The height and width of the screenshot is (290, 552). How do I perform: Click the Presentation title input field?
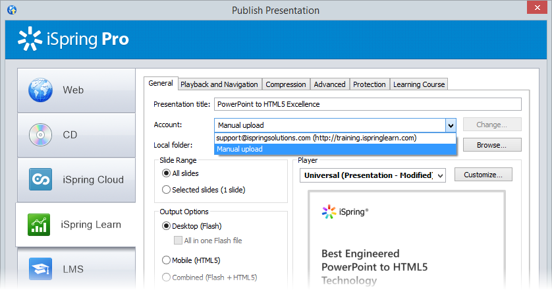coord(368,104)
